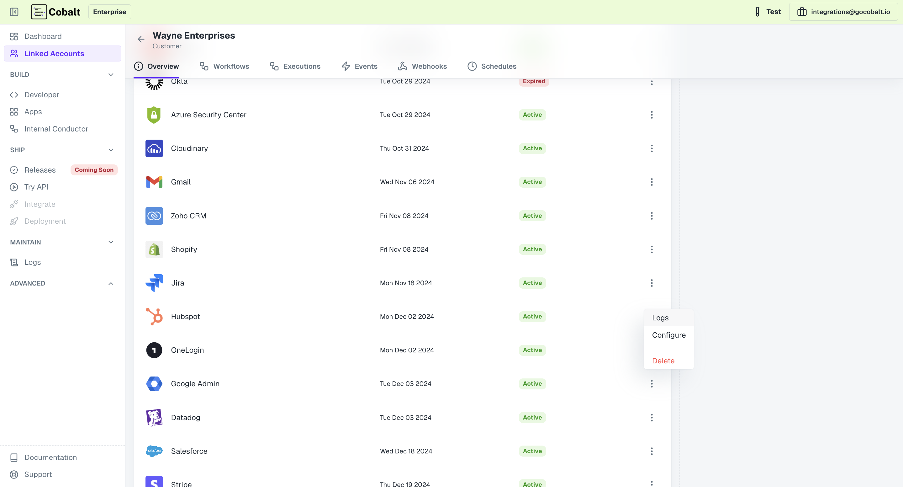Switch to the Webhooks tab
This screenshot has width=903, height=487.
click(x=422, y=66)
